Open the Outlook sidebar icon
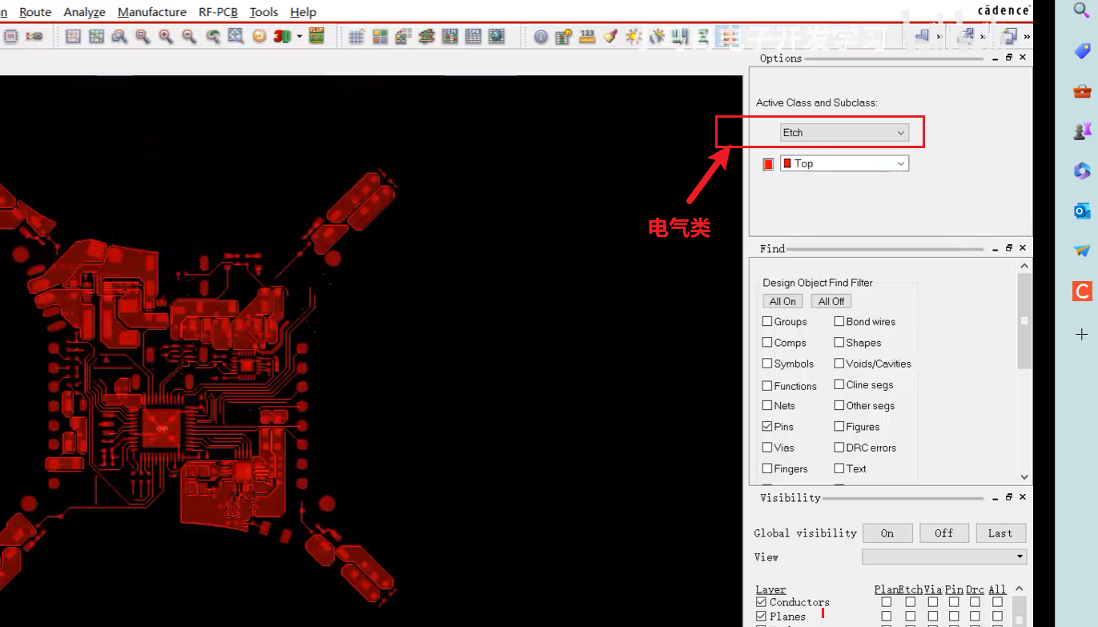 click(x=1082, y=211)
